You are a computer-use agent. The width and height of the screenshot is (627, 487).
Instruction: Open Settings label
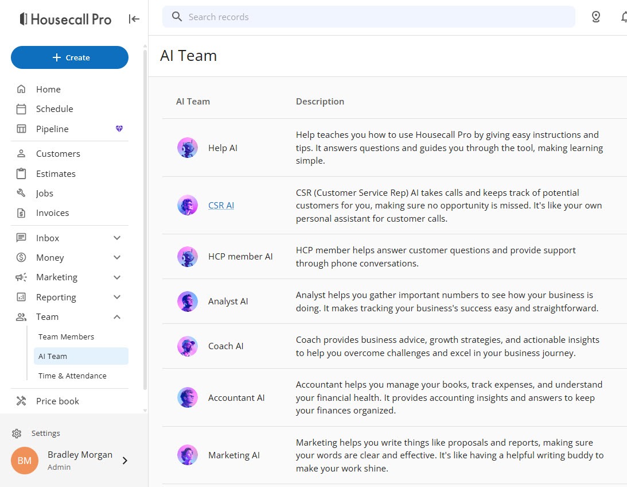[x=45, y=434]
